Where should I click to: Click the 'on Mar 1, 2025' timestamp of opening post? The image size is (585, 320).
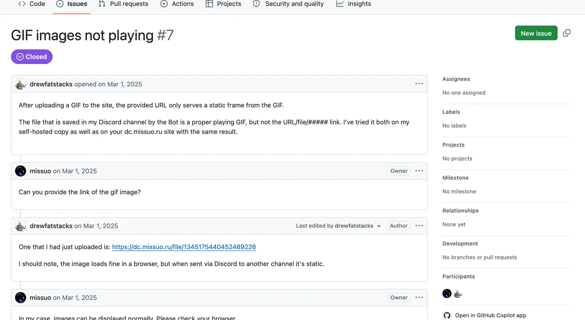click(x=120, y=84)
